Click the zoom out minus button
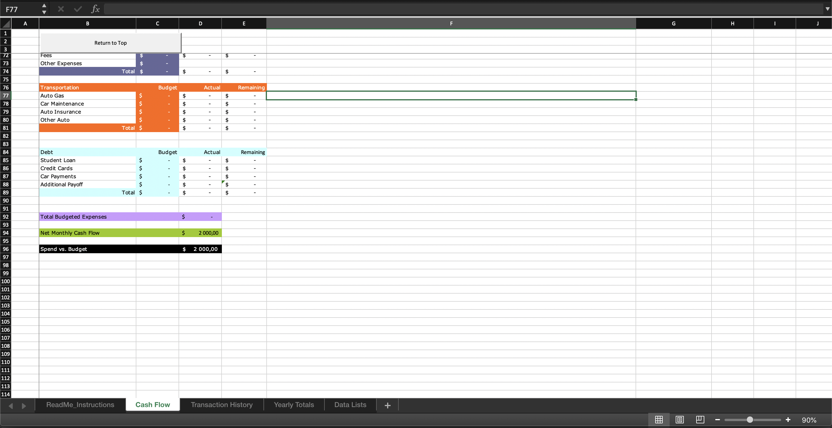The image size is (832, 428). coord(717,420)
